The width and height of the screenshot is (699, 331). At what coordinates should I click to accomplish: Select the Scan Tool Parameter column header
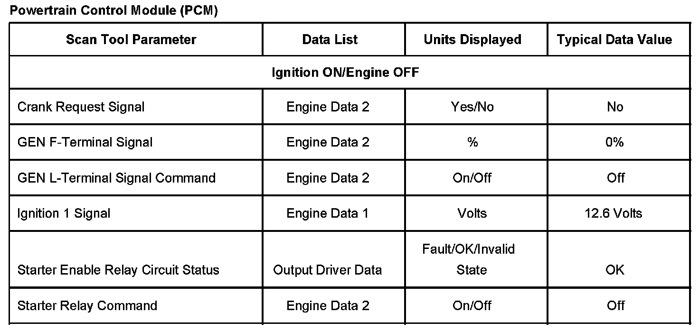click(131, 39)
